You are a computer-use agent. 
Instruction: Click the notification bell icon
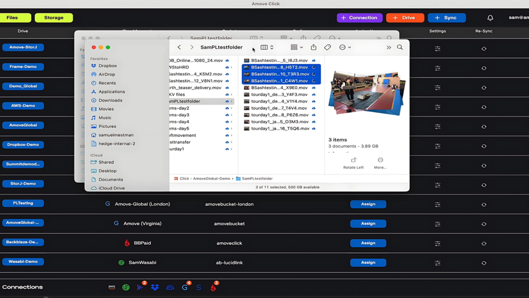490,18
